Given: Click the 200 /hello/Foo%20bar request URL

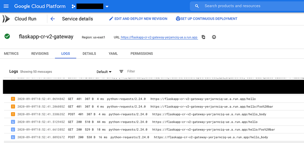Looking at the screenshot, I should [213, 130].
